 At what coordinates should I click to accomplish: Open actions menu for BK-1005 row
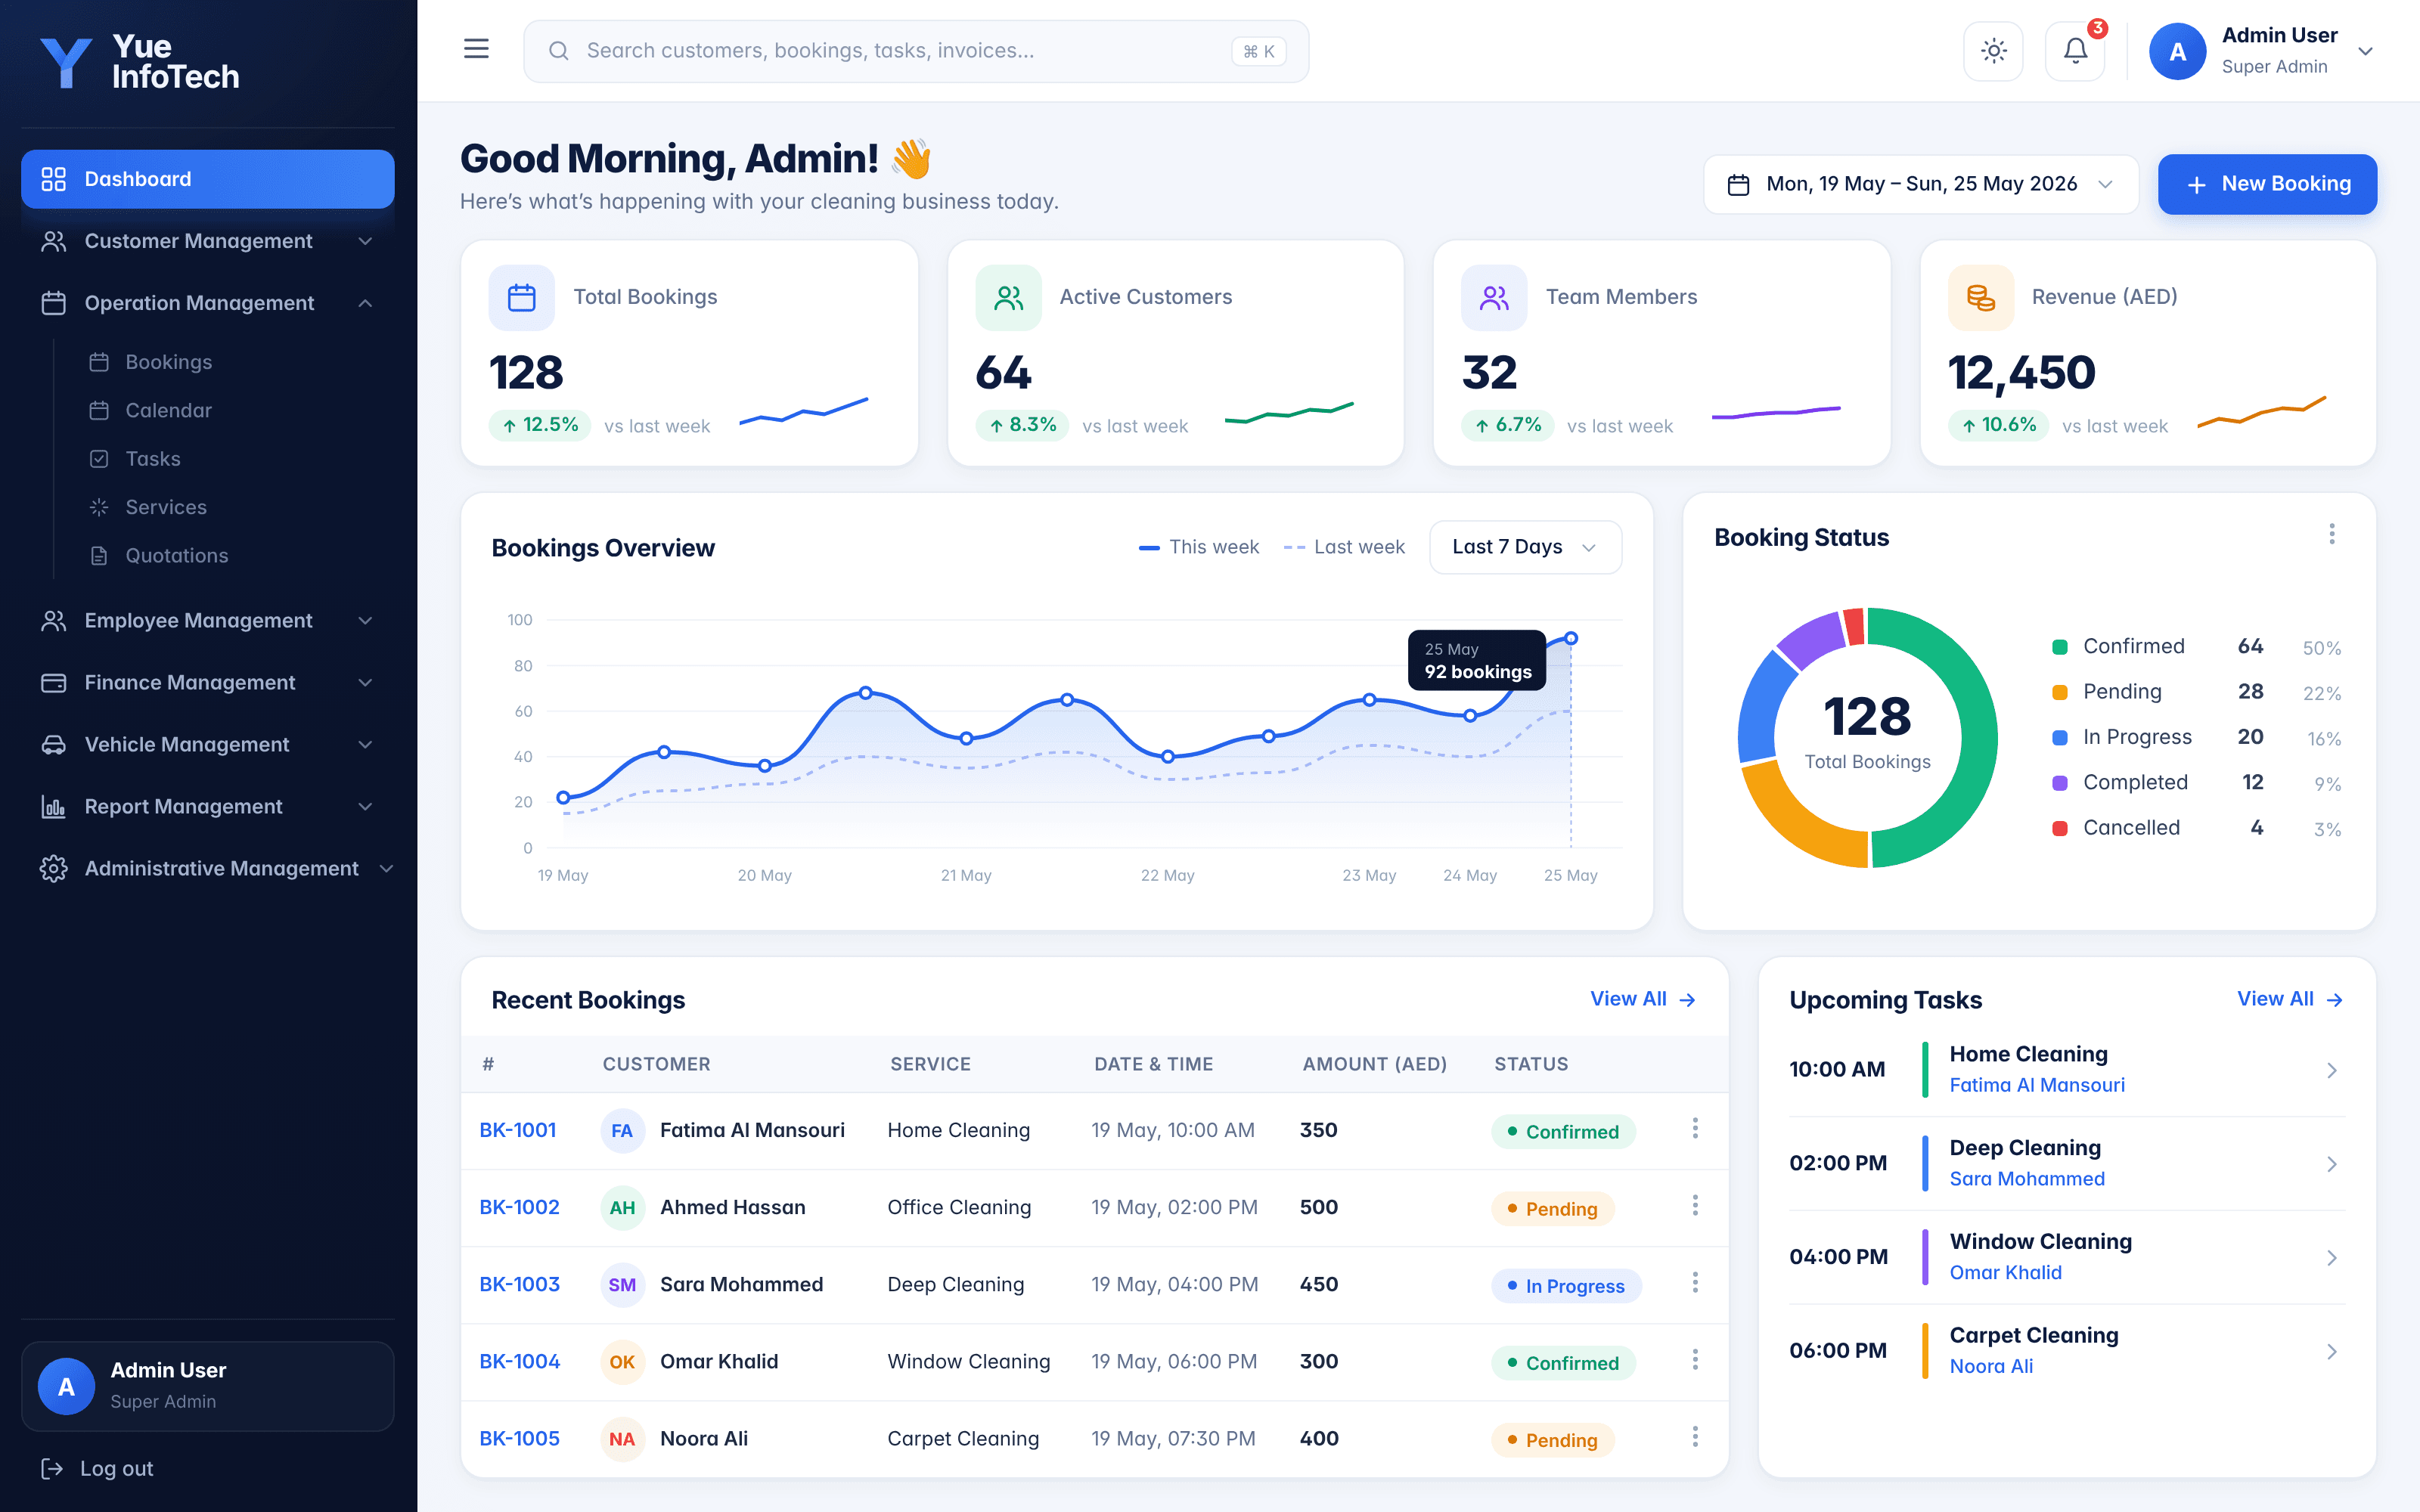pos(1694,1436)
